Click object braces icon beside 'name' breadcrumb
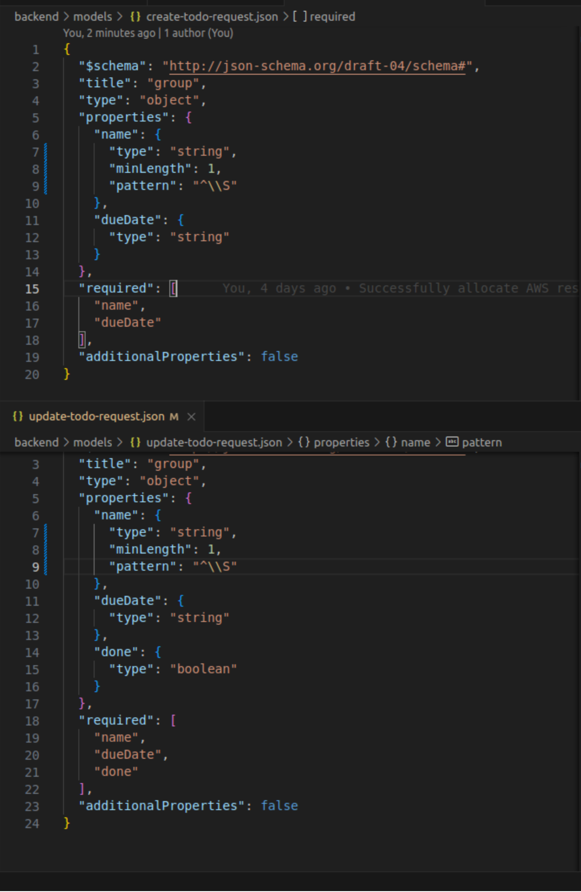The image size is (581, 892). (391, 442)
